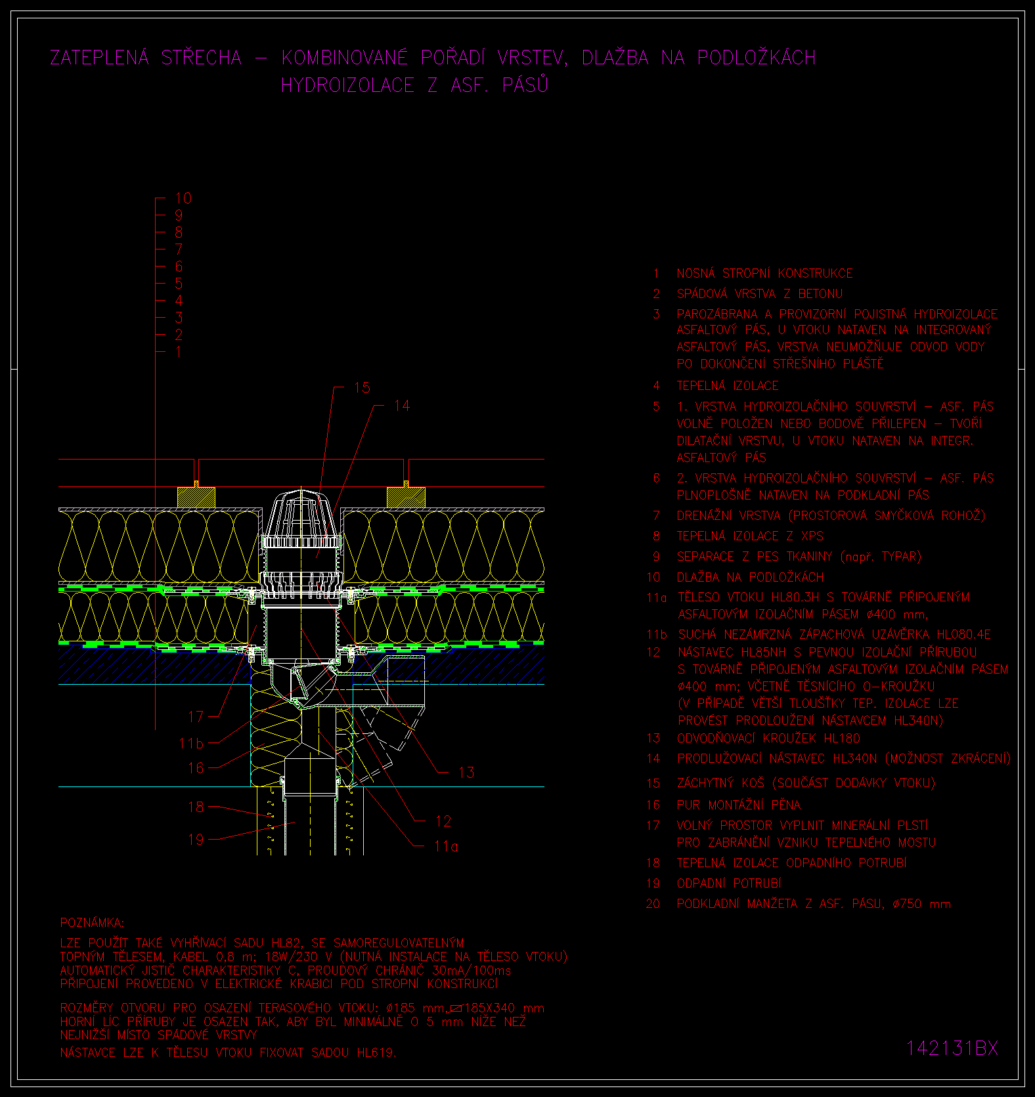
Task: Click legend text 'ODVODŇOVACÍ KROUŽEK HL180'
Action: pos(768,738)
